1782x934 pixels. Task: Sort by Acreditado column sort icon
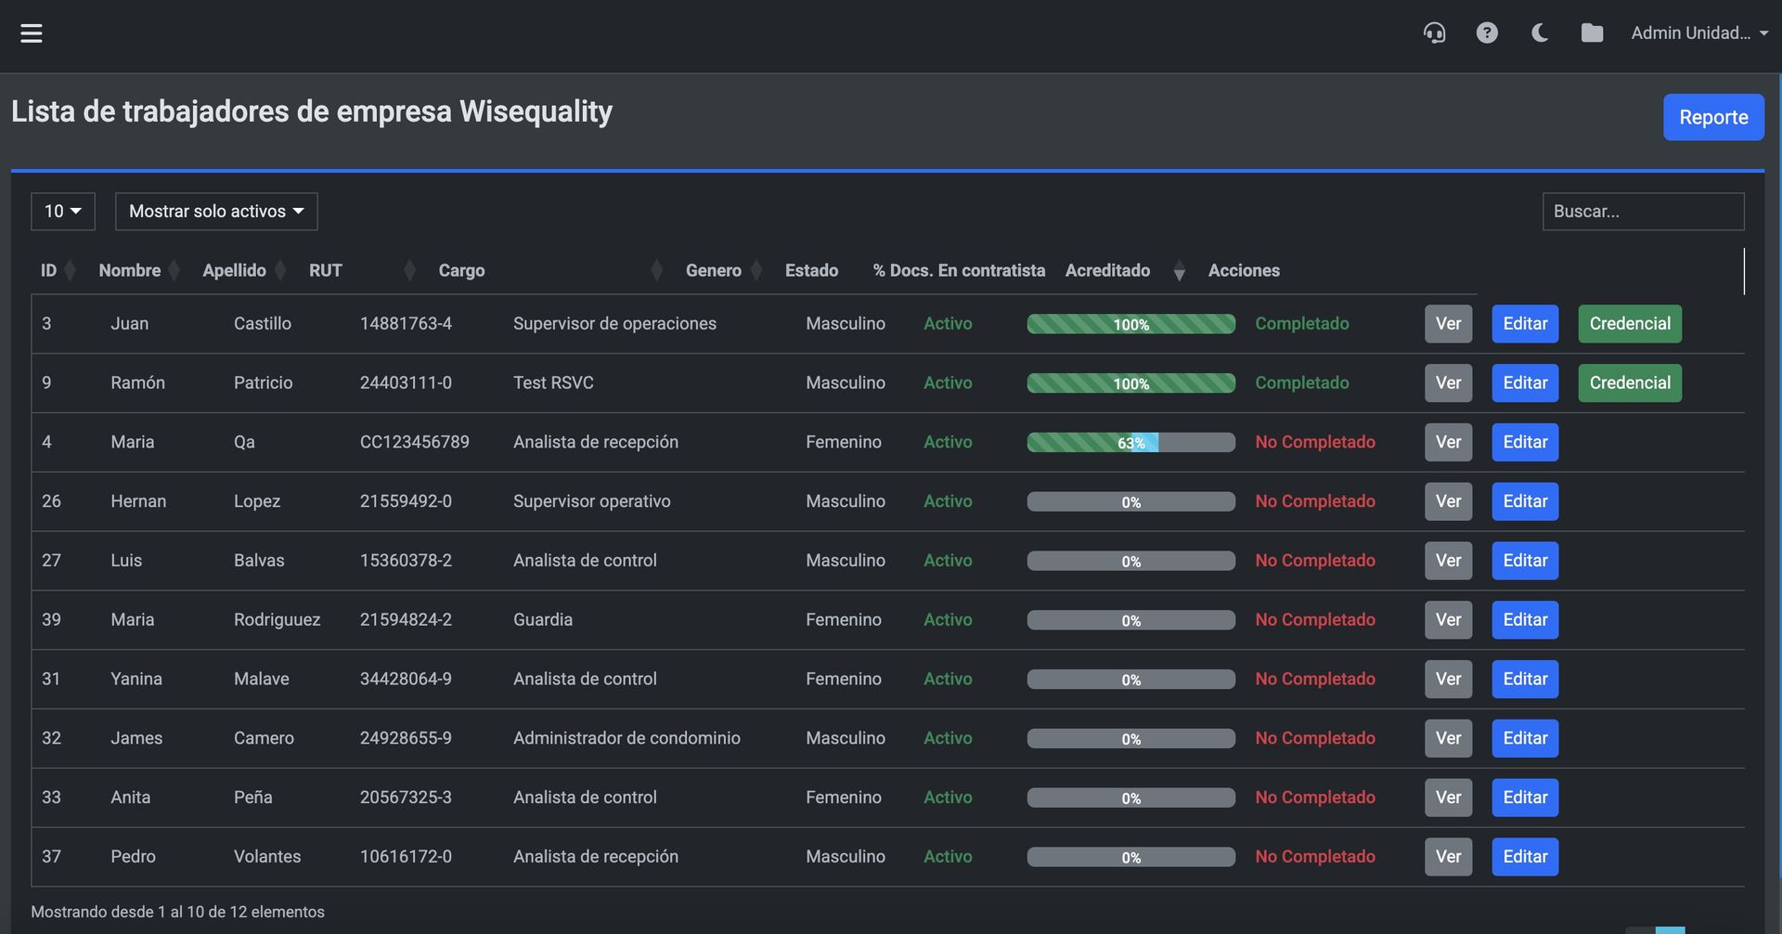pyautogui.click(x=1179, y=271)
